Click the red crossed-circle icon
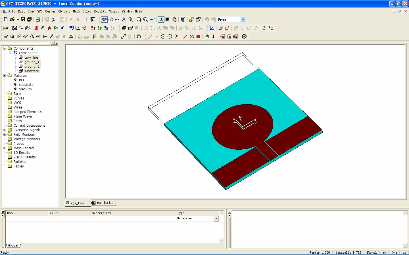The width and height of the screenshot is (409, 255). pos(244,37)
